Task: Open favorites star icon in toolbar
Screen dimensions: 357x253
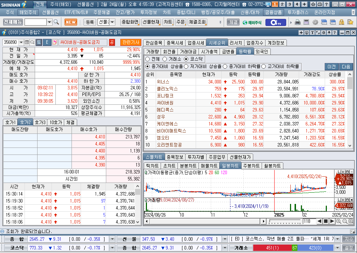Action: pos(350,22)
